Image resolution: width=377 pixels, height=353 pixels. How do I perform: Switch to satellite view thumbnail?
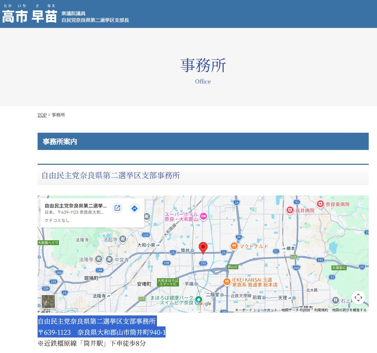[x=48, y=302]
